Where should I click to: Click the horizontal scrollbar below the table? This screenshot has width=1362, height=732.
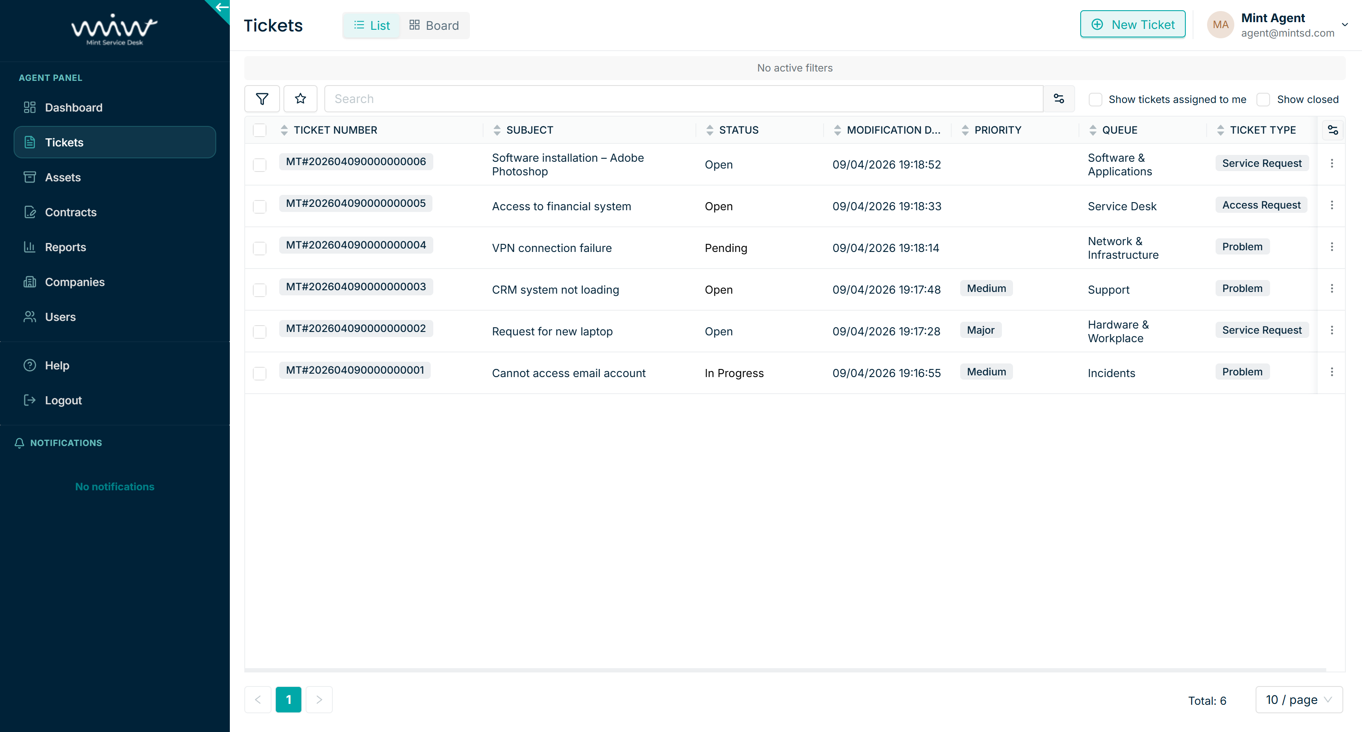tap(785, 670)
